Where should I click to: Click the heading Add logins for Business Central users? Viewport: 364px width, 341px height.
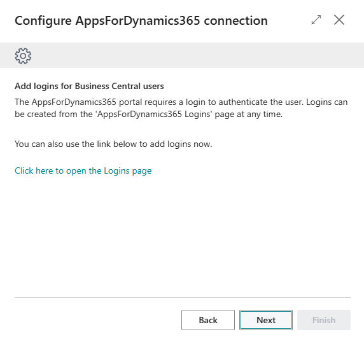tap(89, 86)
